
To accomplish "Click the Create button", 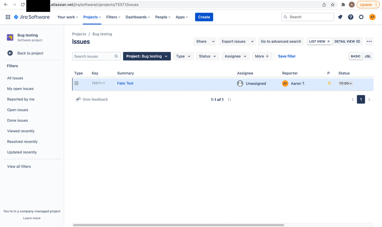I will pyautogui.click(x=204, y=17).
